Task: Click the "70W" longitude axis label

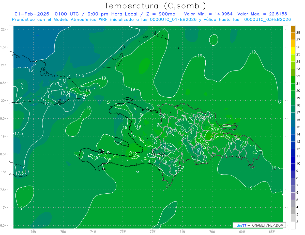Action: pos(212,231)
